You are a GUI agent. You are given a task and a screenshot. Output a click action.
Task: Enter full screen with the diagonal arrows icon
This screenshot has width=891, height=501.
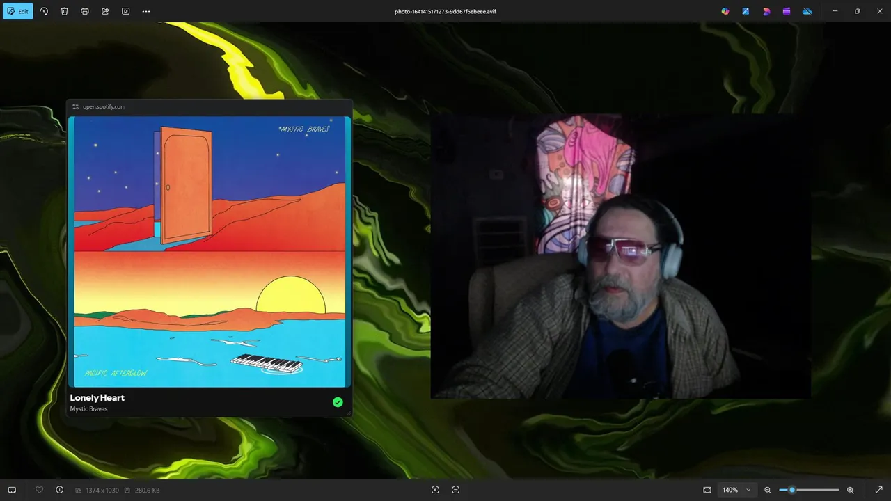click(x=878, y=490)
